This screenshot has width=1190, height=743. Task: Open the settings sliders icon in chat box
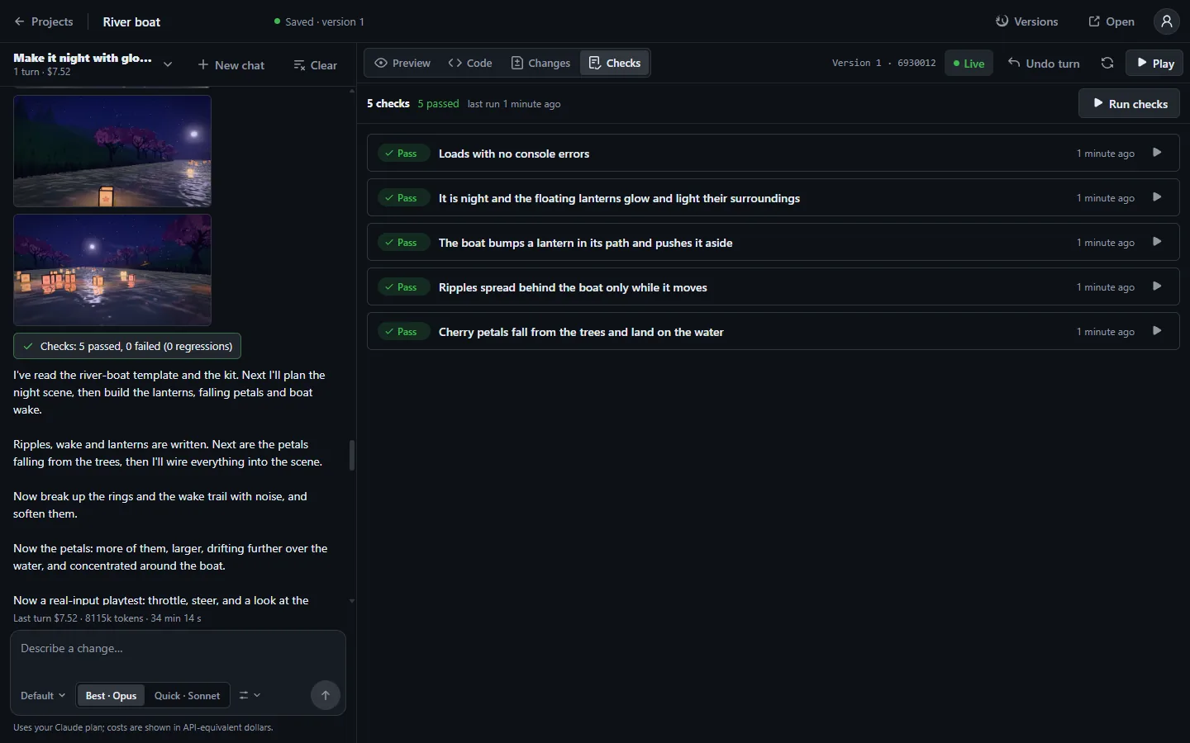tap(250, 695)
